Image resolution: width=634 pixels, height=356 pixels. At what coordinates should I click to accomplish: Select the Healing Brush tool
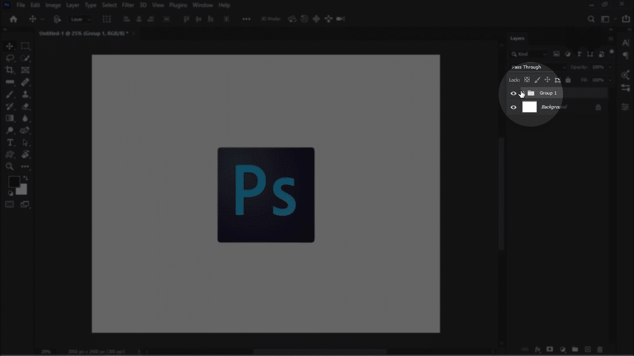[x=25, y=82]
